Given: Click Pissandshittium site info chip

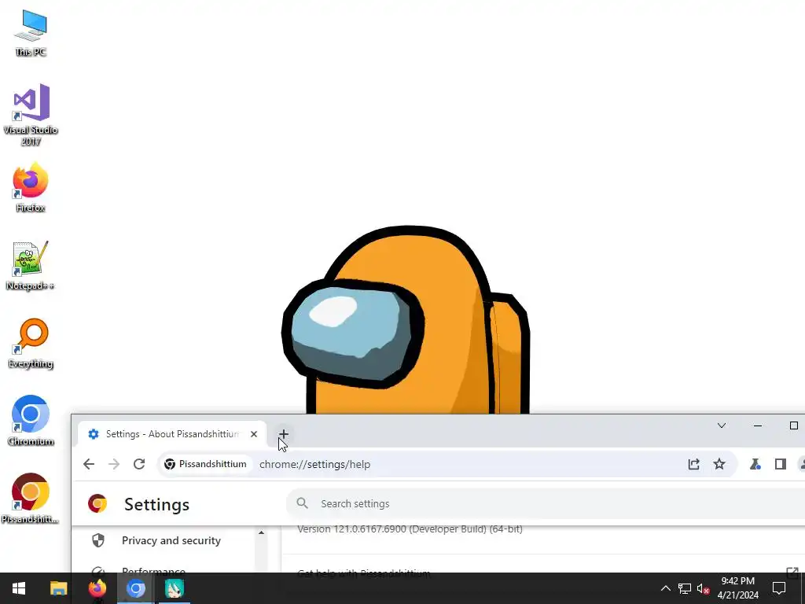Looking at the screenshot, I should [205, 464].
